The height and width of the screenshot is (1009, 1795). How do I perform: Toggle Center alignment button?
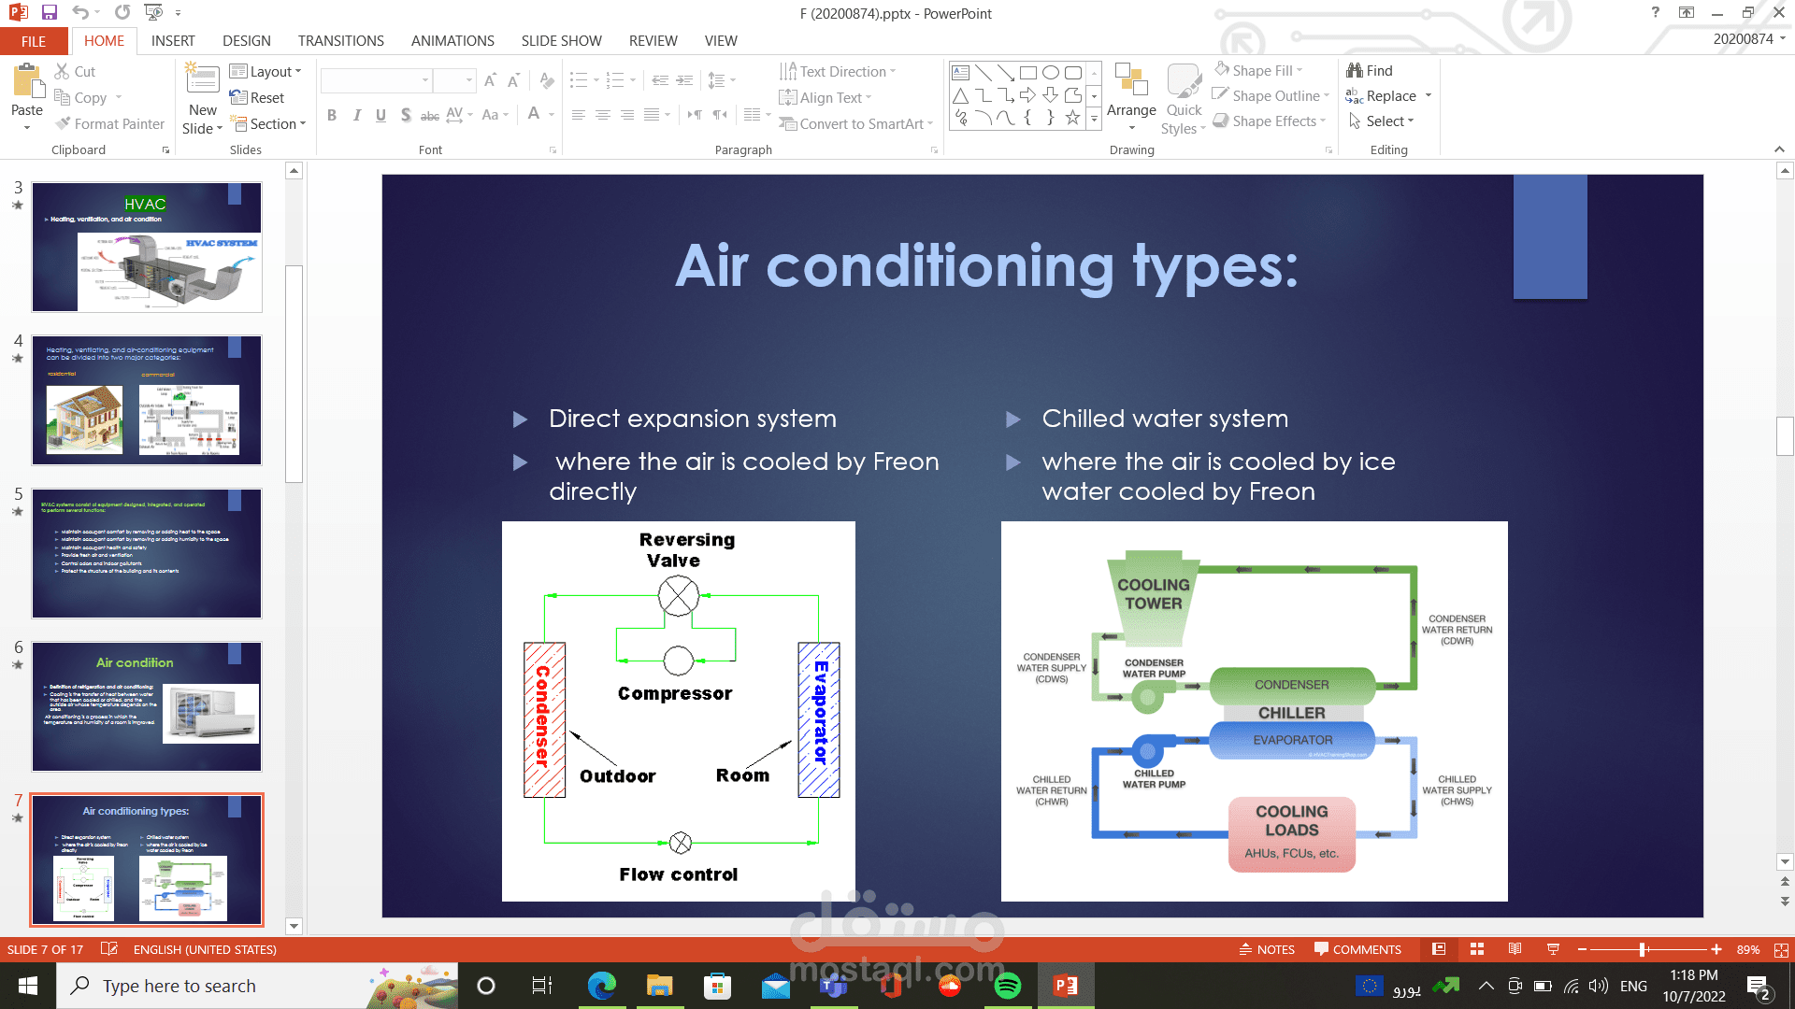603,115
